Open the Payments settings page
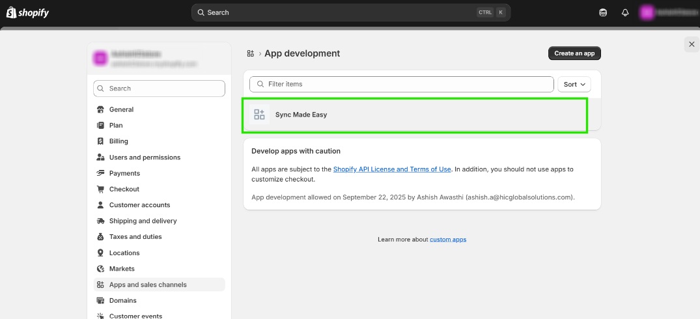The height and width of the screenshot is (319, 700). (124, 173)
